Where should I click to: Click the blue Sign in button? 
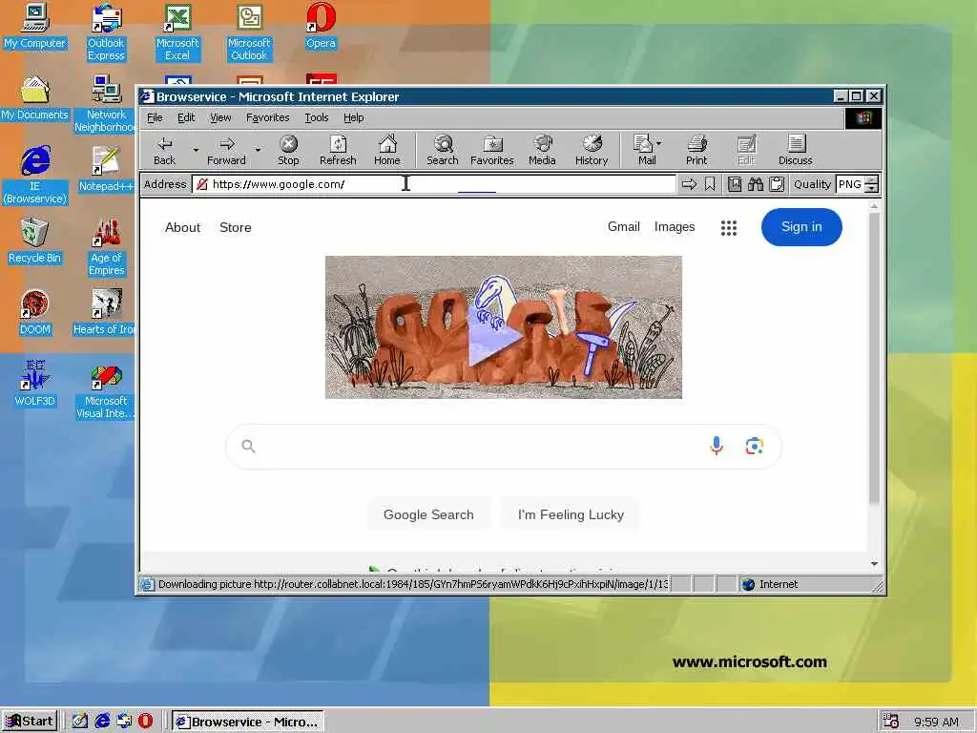[801, 227]
